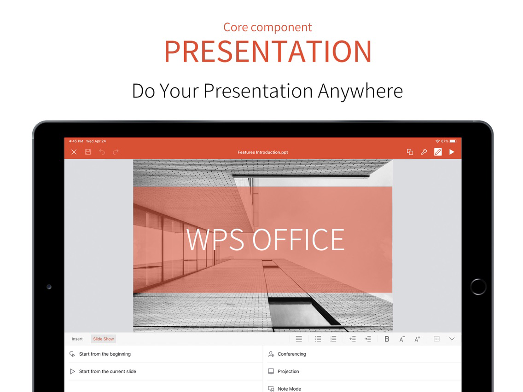Decrease the text indent
The height and width of the screenshot is (392, 523).
(x=353, y=339)
